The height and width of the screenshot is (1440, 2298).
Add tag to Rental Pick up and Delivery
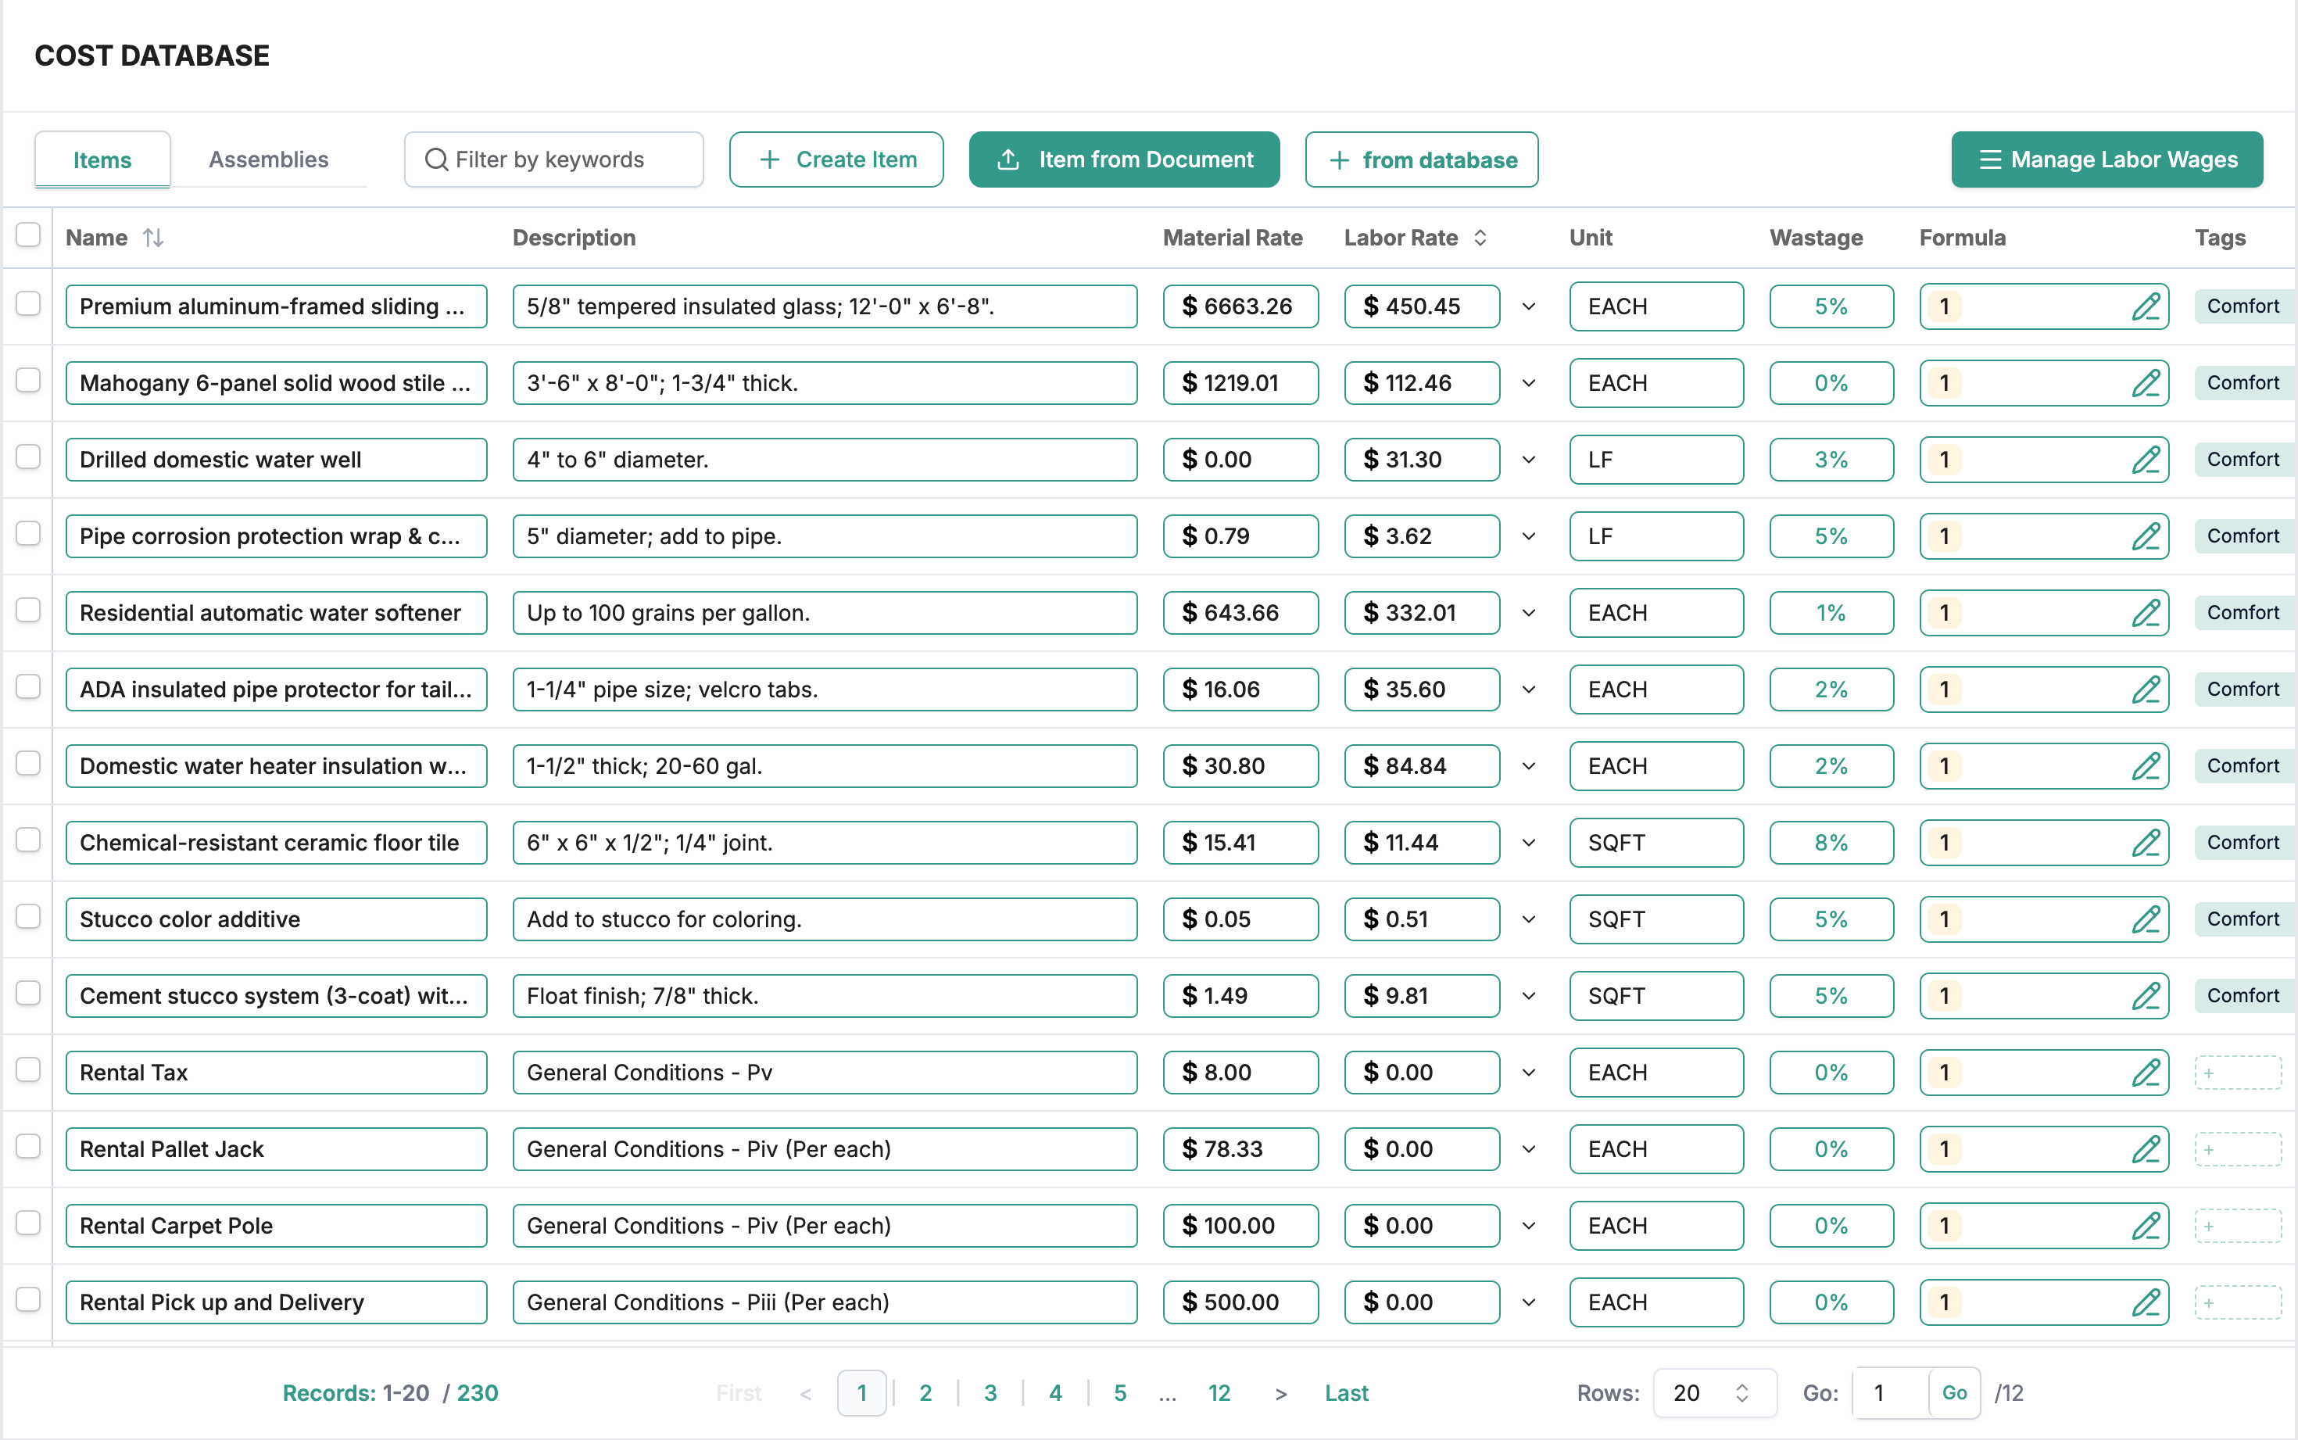coord(2237,1303)
